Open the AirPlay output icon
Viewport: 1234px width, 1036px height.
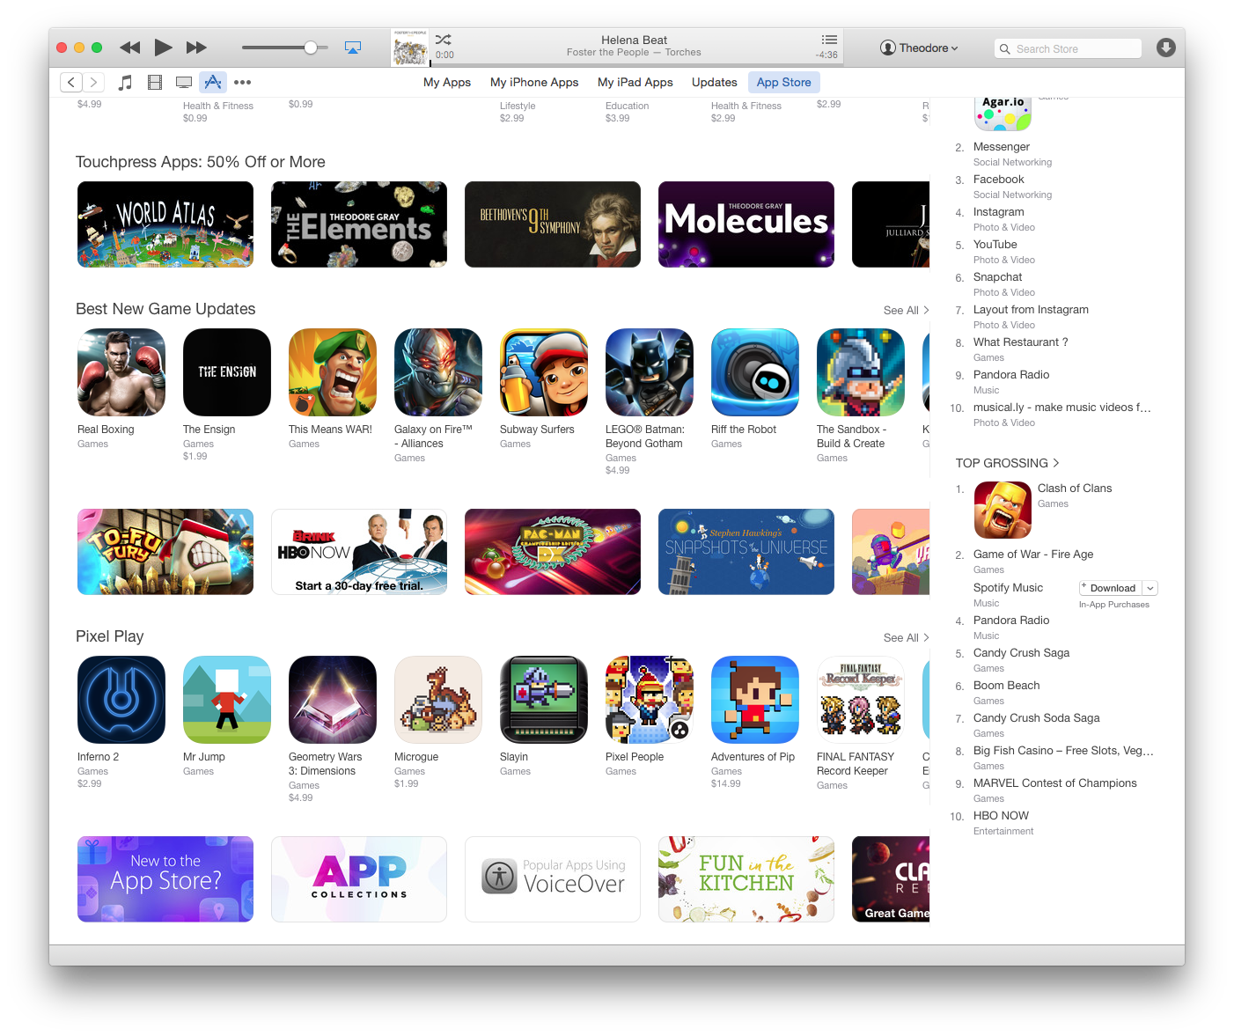pyautogui.click(x=353, y=48)
